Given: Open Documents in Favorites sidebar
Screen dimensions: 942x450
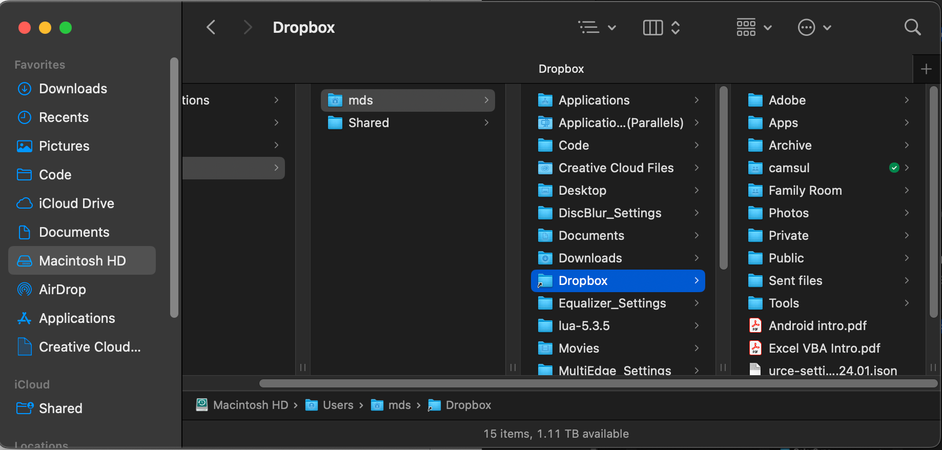Looking at the screenshot, I should click(x=82, y=232).
